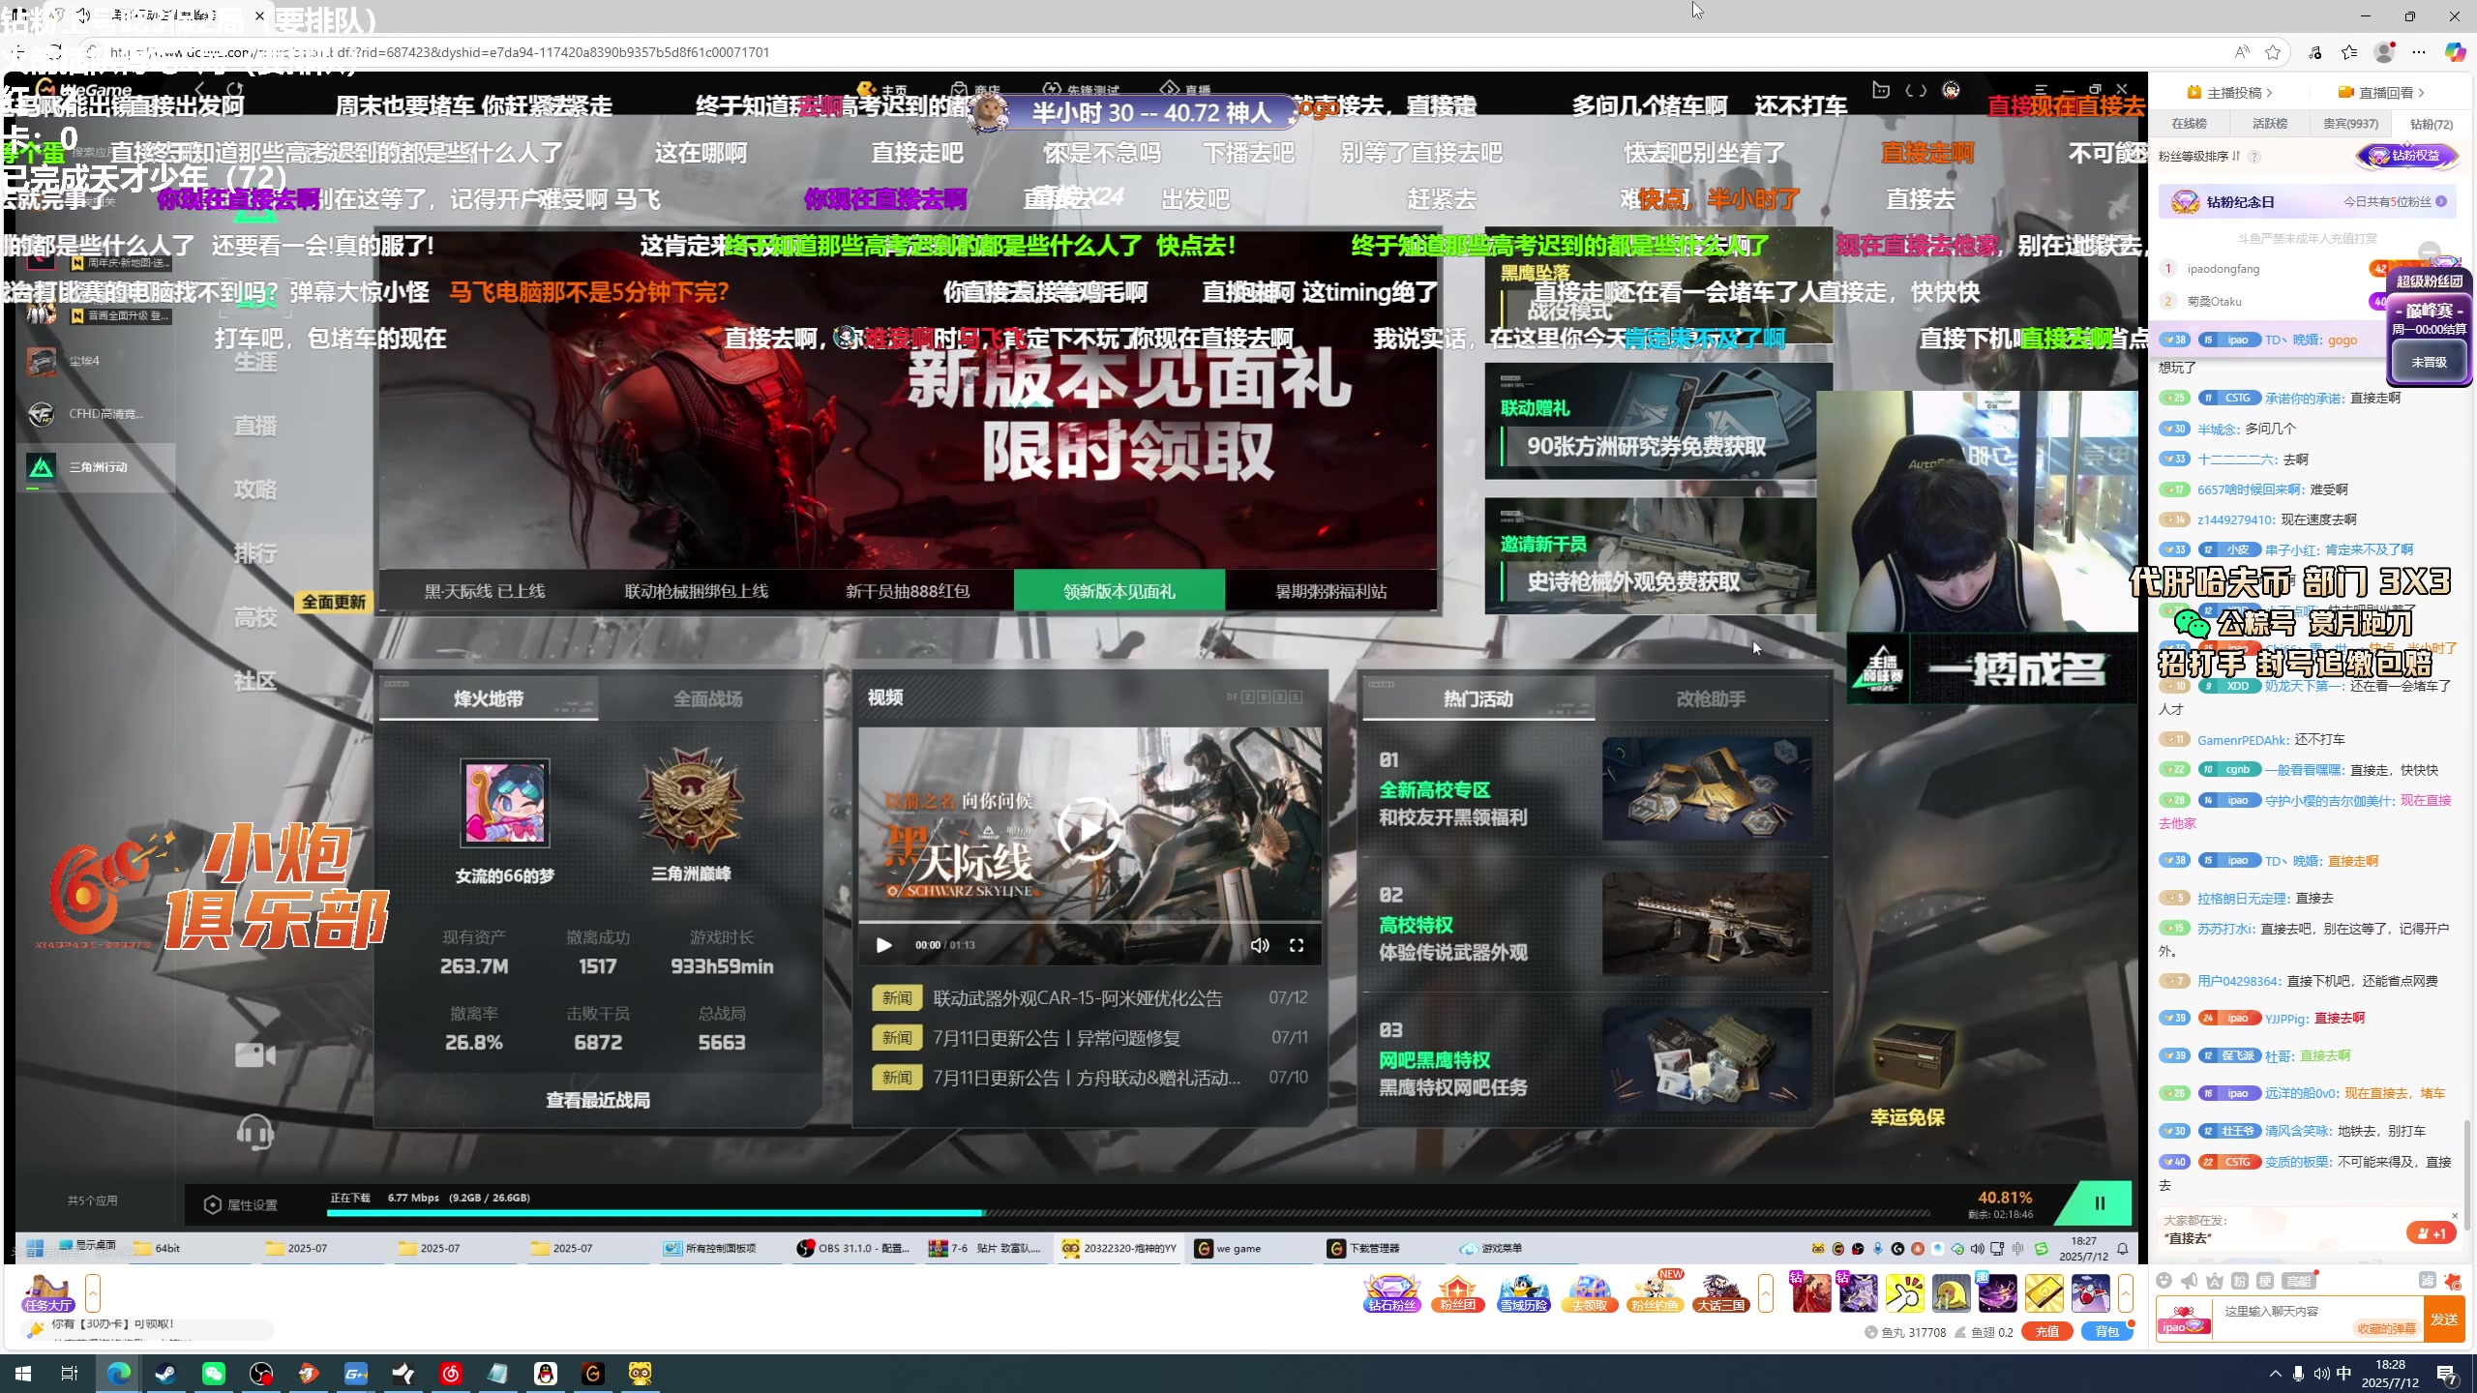Open WeChat from the Windows taskbar
The image size is (2477, 1393).
pos(213,1374)
